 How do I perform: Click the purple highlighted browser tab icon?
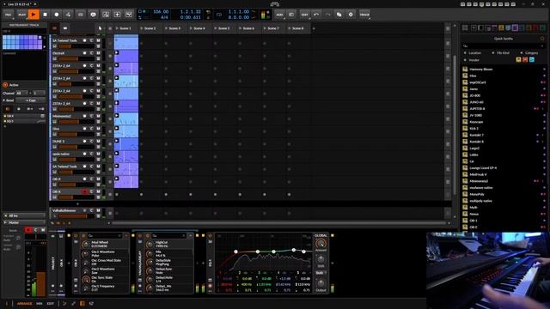click(515, 28)
